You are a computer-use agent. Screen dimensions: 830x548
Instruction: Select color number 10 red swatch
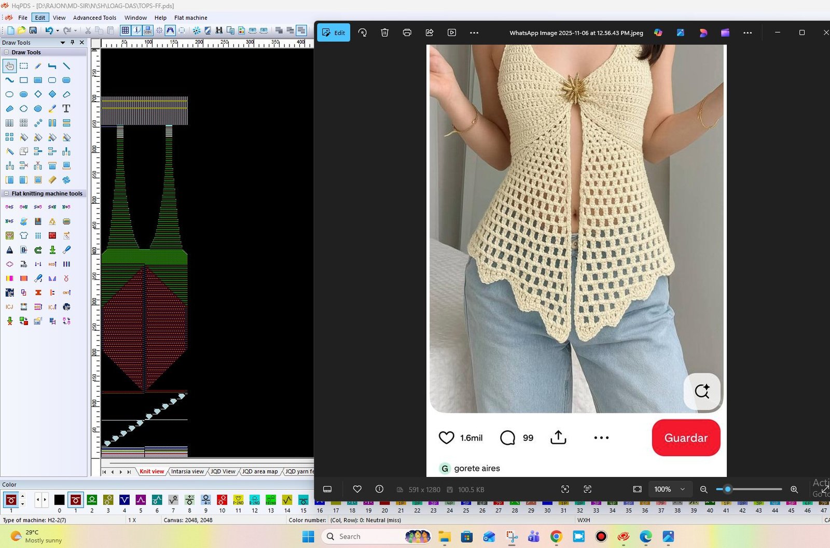point(222,500)
